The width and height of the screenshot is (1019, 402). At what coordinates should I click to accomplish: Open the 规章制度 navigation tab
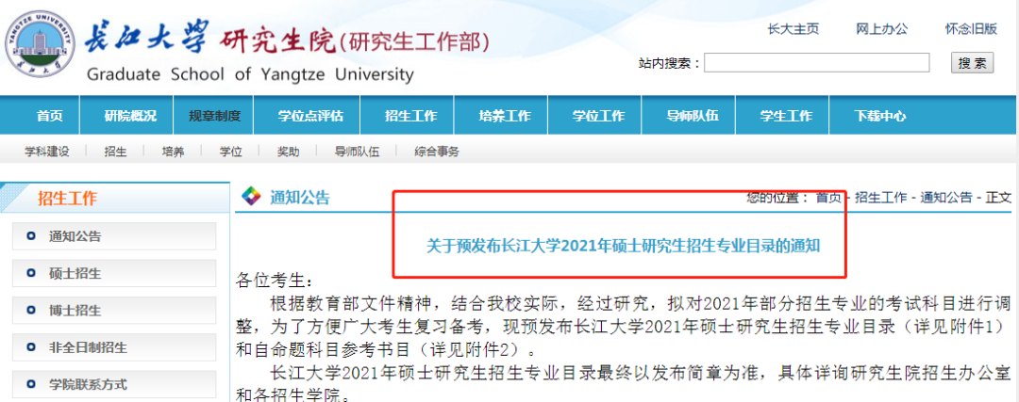pos(214,116)
